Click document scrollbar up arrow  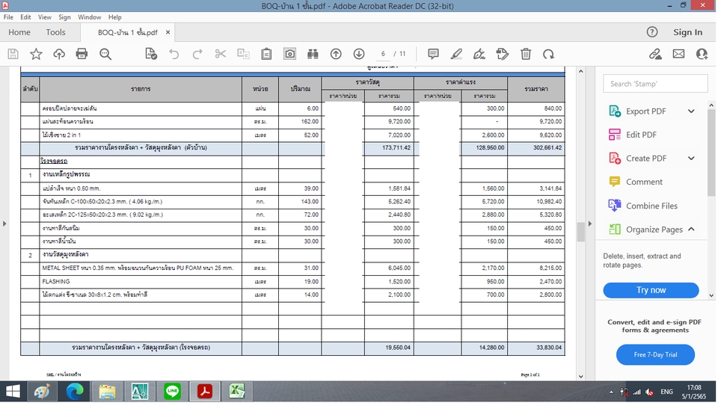click(x=580, y=71)
